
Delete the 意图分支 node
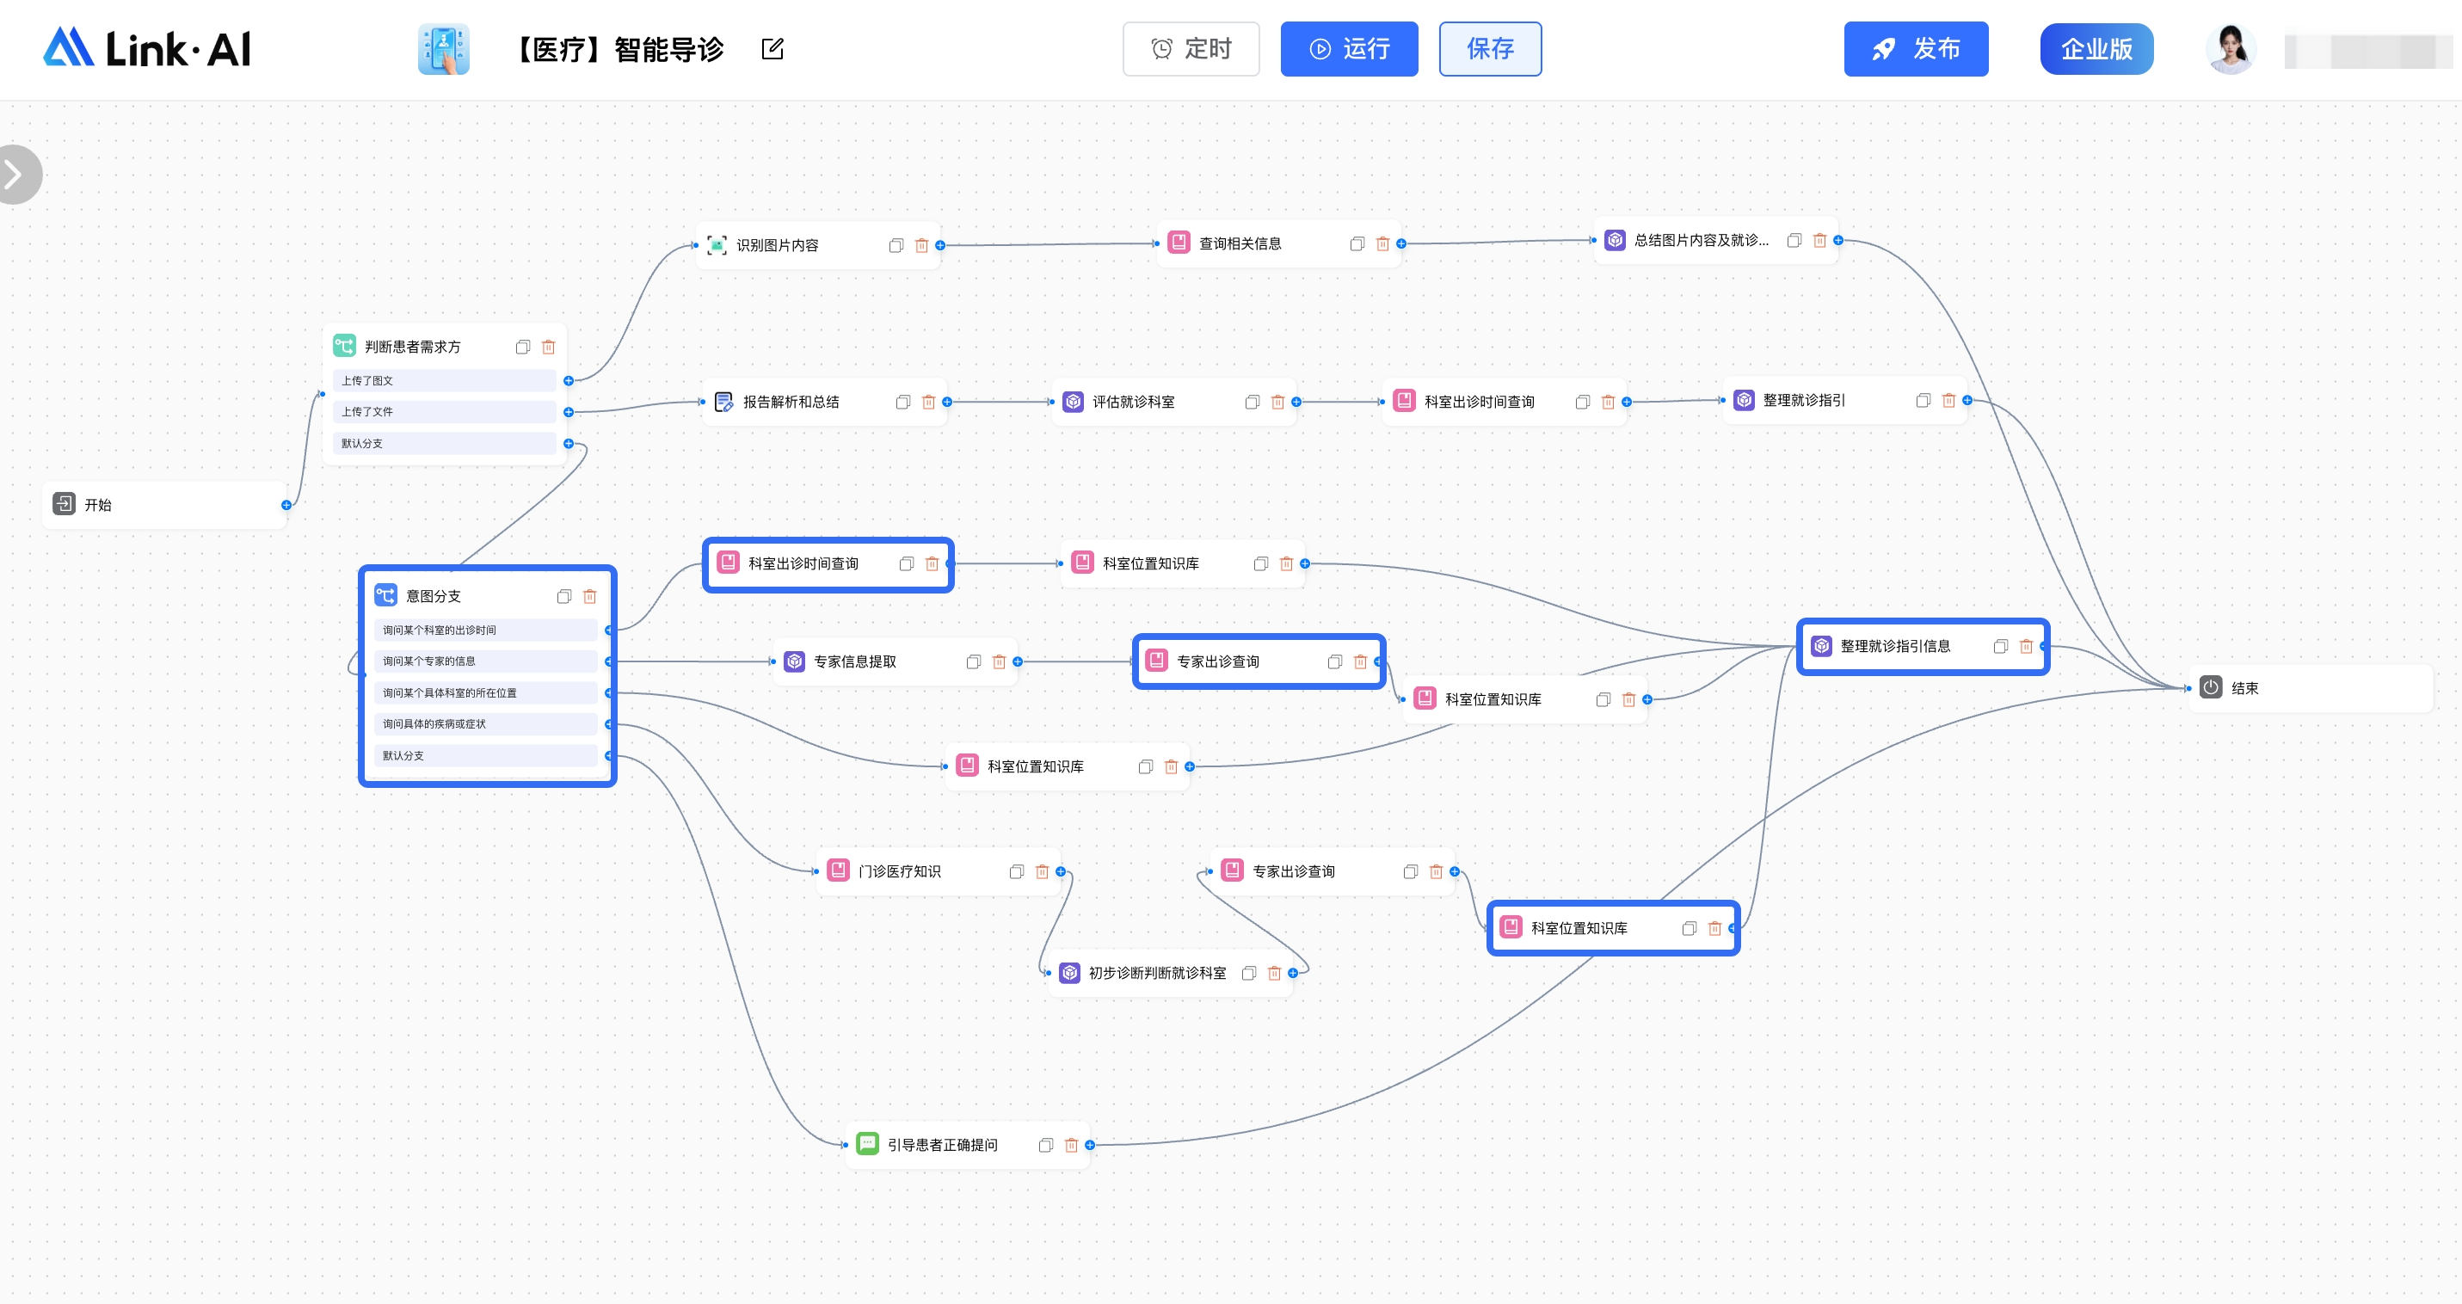click(590, 596)
